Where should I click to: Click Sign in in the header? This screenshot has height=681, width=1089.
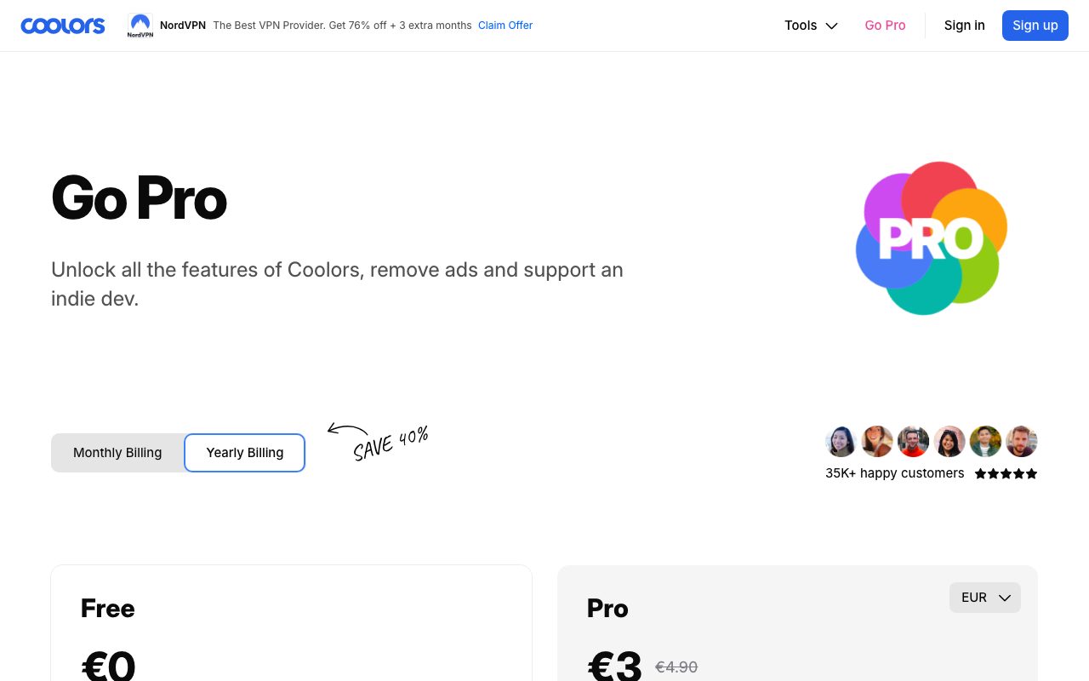click(x=964, y=26)
